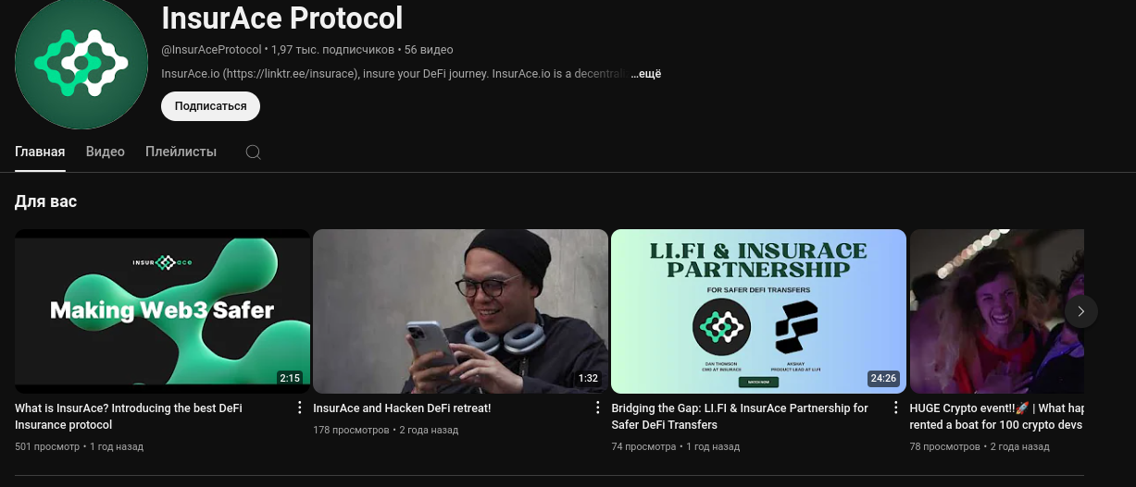Play the HUGE Crypto event thumbnail
Image resolution: width=1136 pixels, height=487 pixels.
point(997,311)
